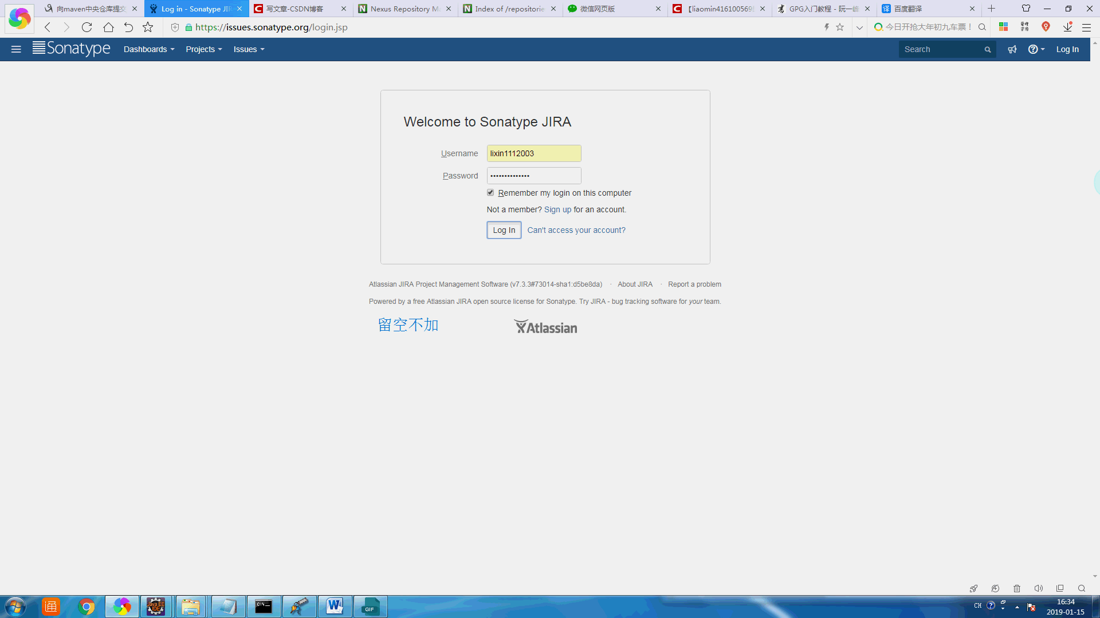1100x618 pixels.
Task: Expand the Dashboards dropdown
Action: click(x=149, y=49)
